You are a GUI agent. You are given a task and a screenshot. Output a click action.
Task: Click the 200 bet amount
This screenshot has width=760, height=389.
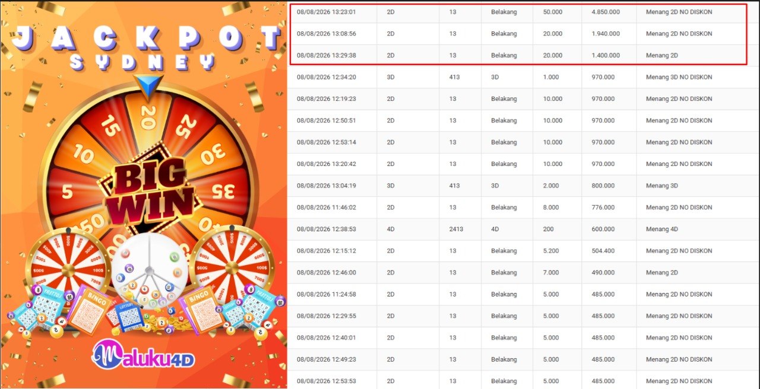549,229
